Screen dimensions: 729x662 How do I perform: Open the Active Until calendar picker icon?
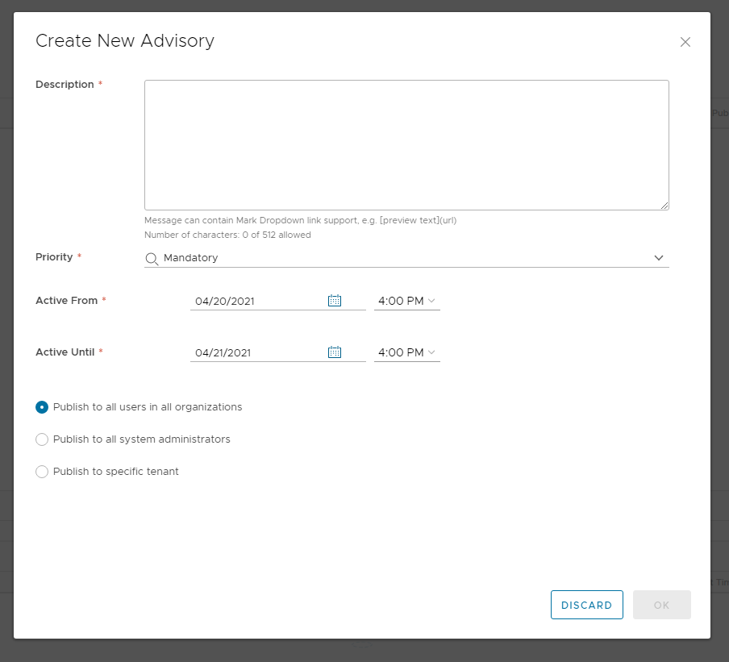(334, 352)
